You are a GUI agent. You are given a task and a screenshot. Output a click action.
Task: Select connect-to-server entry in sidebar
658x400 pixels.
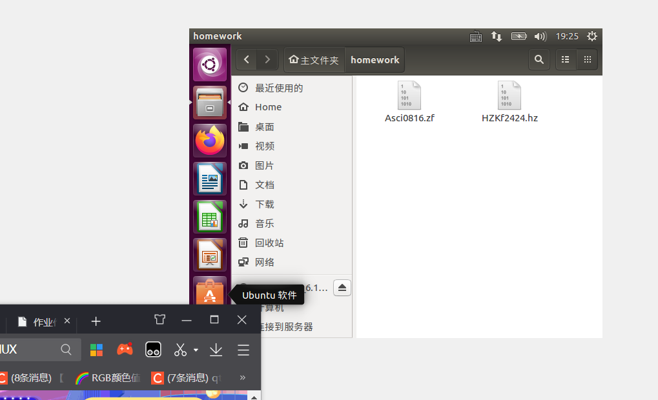click(288, 327)
